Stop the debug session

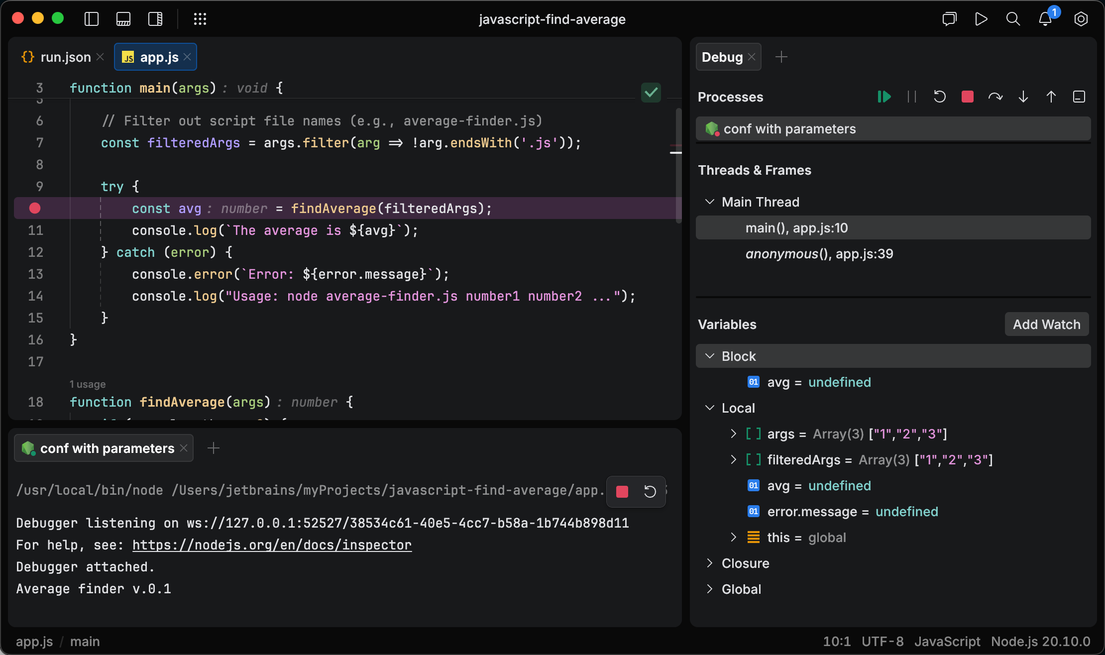click(x=967, y=97)
